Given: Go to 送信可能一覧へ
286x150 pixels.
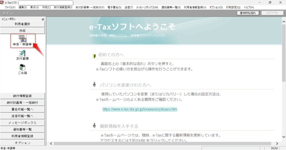Looking at the screenshot, I should pos(22,116).
